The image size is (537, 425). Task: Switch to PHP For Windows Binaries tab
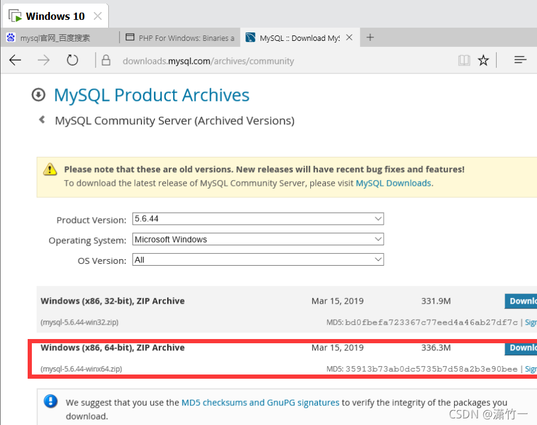pos(180,38)
